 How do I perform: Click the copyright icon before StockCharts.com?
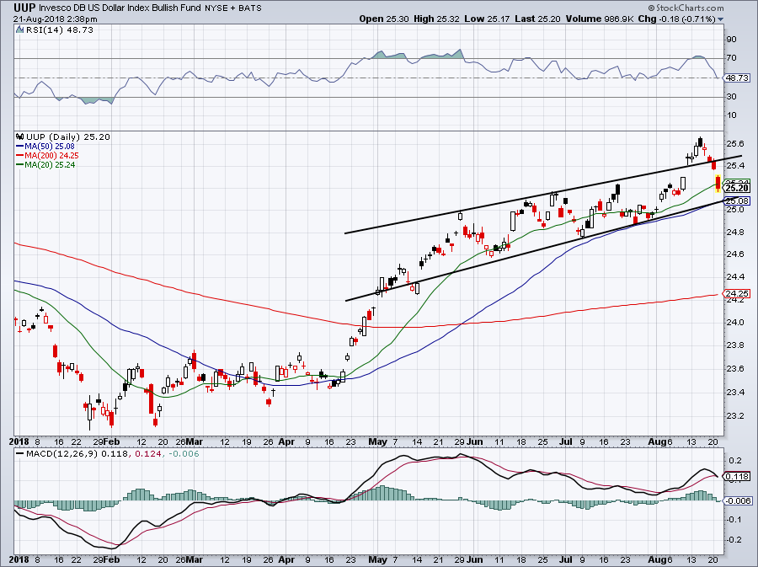point(651,8)
